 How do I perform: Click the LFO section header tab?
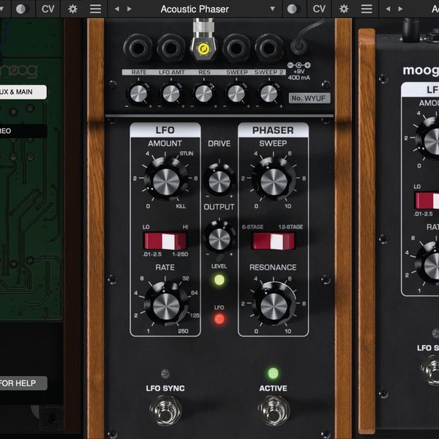click(165, 130)
